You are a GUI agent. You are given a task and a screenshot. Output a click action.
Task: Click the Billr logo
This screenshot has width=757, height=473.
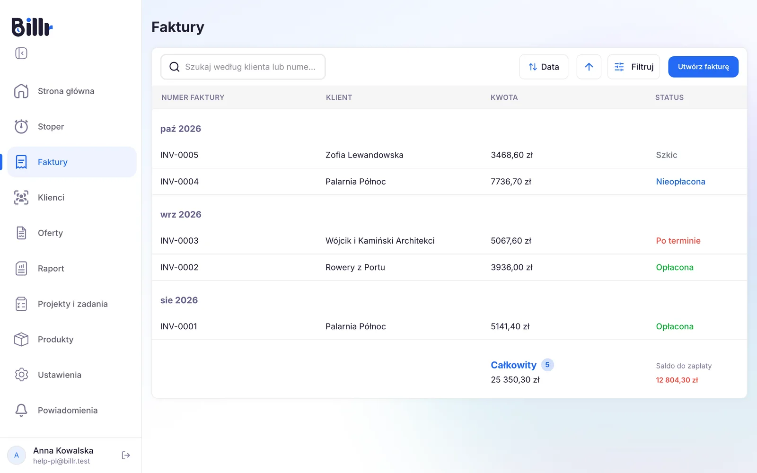pos(32,27)
